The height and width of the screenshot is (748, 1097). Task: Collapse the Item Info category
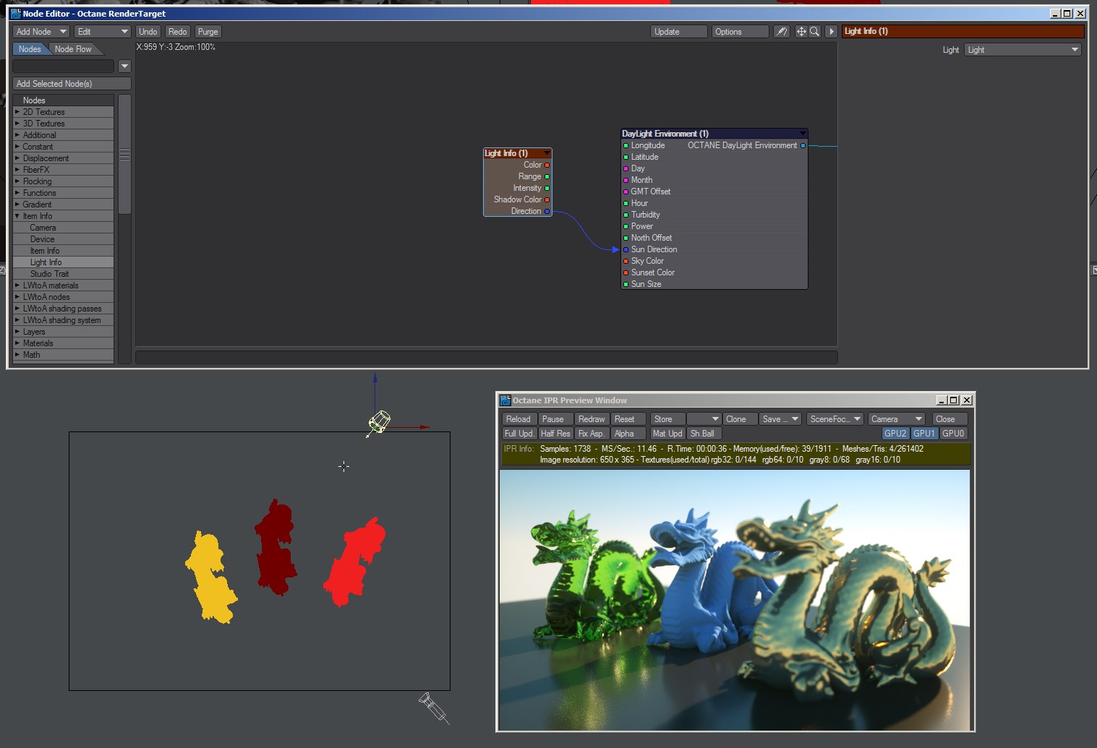coord(17,216)
